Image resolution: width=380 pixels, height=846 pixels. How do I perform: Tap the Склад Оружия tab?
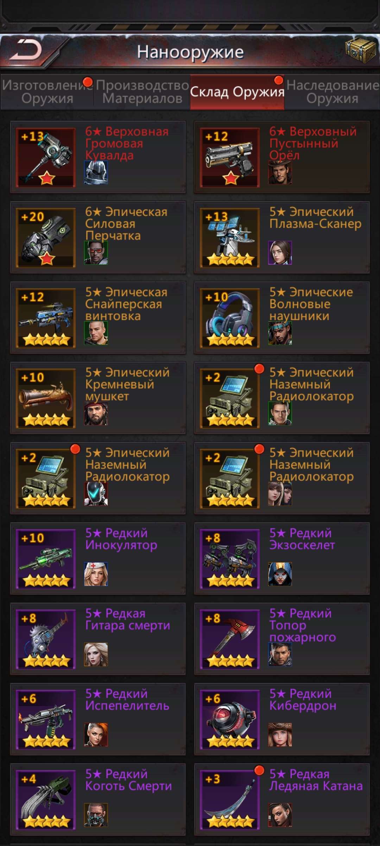(x=237, y=92)
